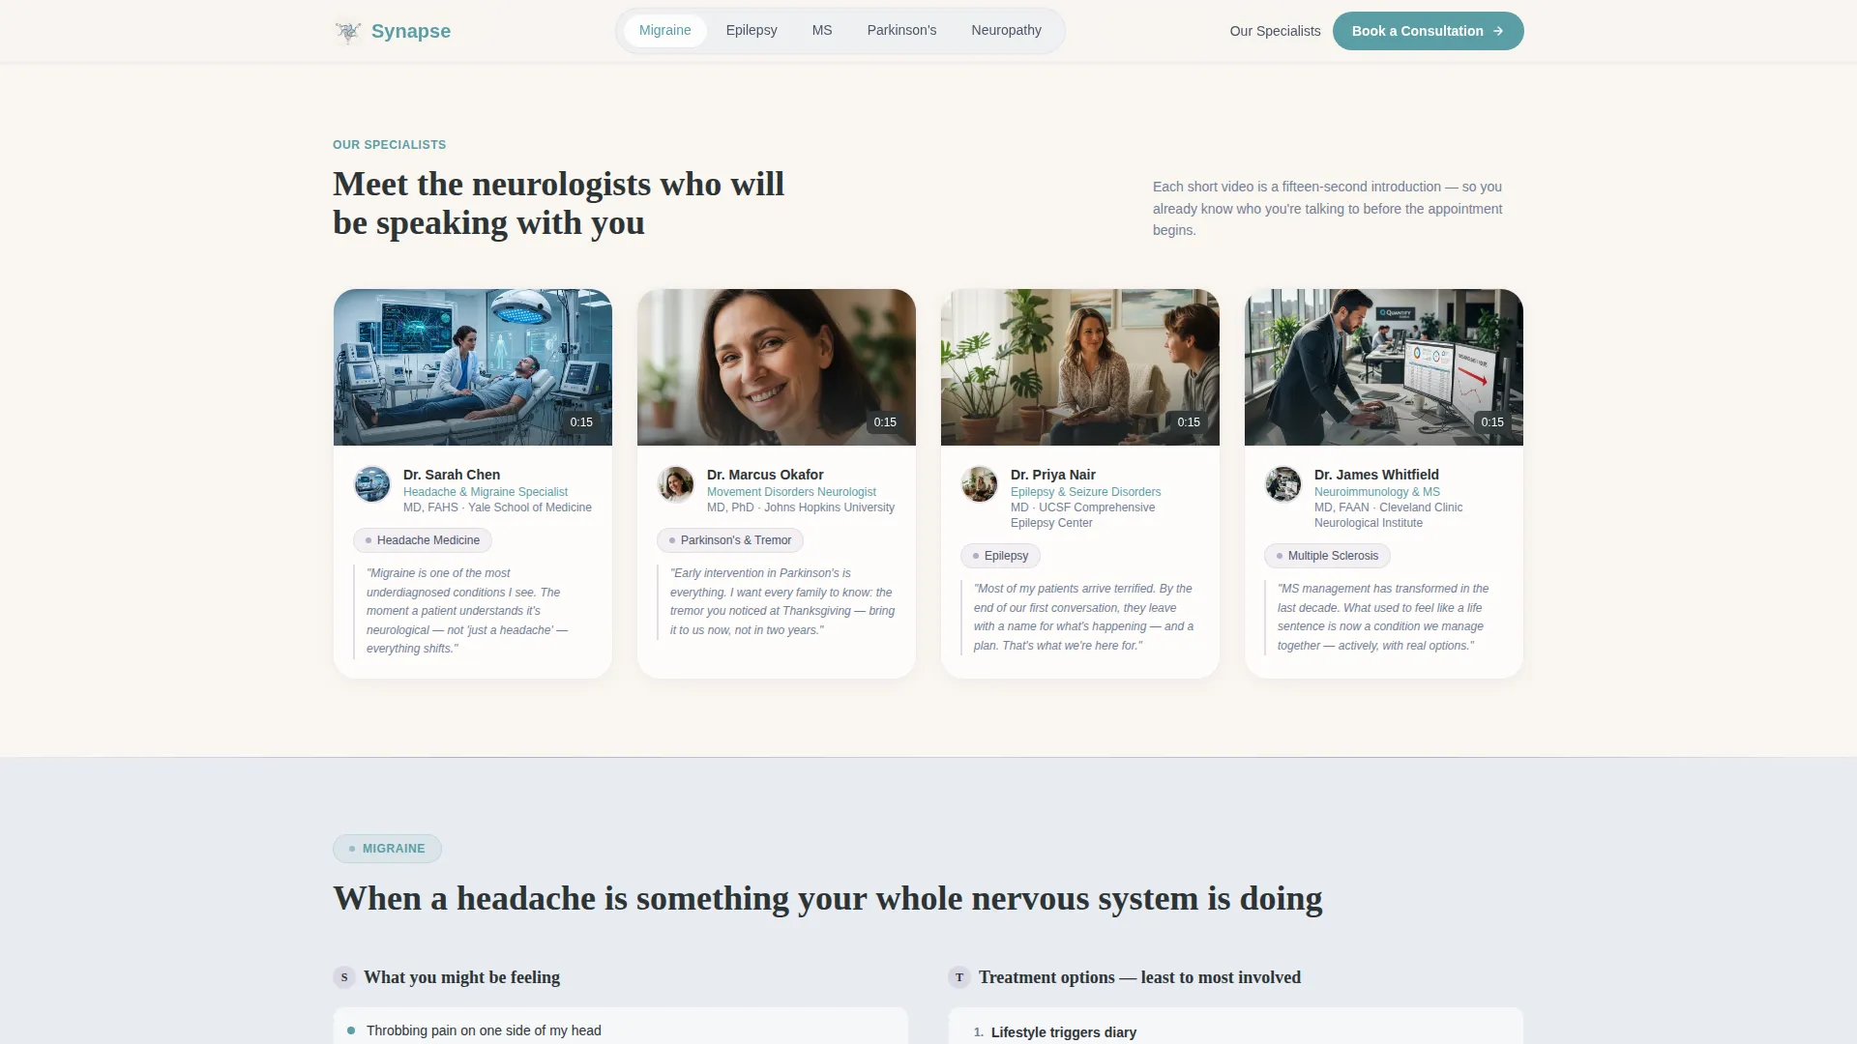The height and width of the screenshot is (1044, 1857).
Task: Open the Our Specialists nav link
Action: pyautogui.click(x=1275, y=31)
